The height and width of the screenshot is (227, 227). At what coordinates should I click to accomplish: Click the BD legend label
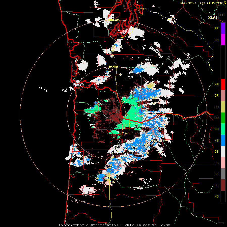(x=216, y=107)
